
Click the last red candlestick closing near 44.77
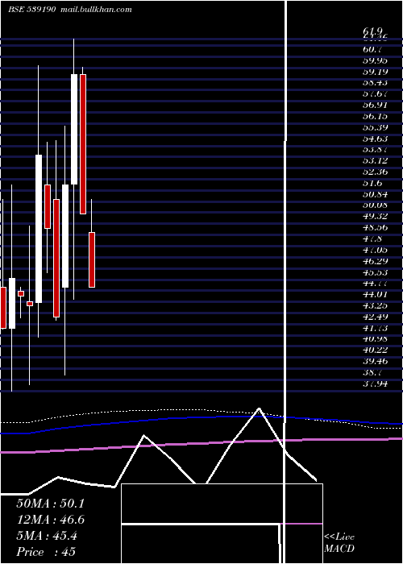(92, 259)
